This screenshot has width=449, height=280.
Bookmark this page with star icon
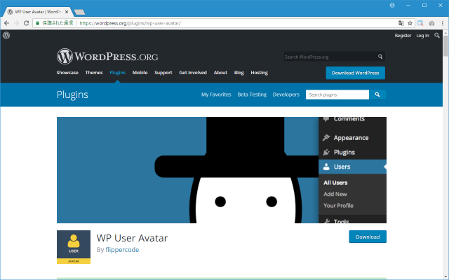(410, 23)
